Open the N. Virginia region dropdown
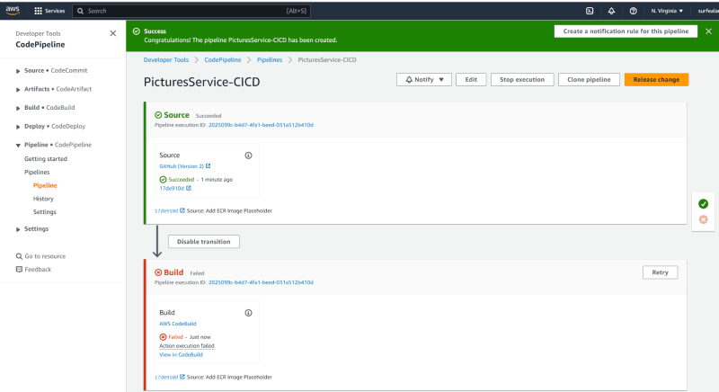The image size is (719, 392). click(667, 11)
